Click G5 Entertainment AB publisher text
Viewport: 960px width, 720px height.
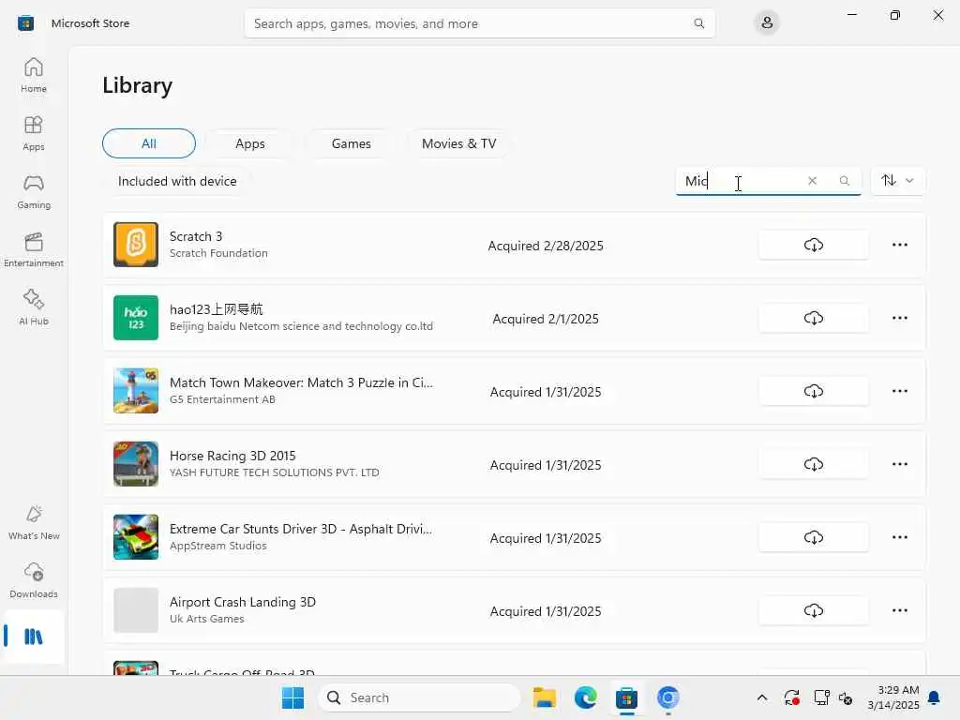coord(222,399)
